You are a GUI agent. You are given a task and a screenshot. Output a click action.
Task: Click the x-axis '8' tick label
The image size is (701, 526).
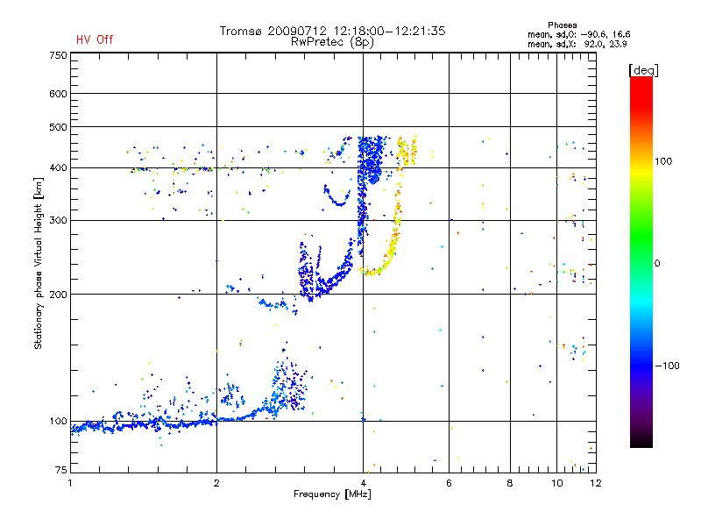pyautogui.click(x=510, y=483)
